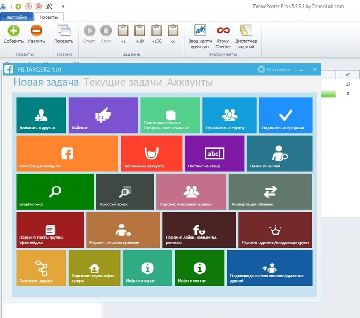Image resolution: width=360 pixels, height=318 pixels.
Task: Select the Добавить в друзья tile
Action: (41, 115)
